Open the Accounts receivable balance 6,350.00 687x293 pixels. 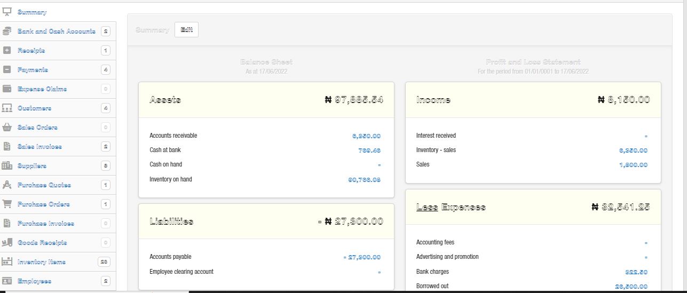366,136
